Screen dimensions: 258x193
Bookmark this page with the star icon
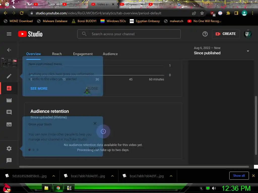click(x=202, y=13)
